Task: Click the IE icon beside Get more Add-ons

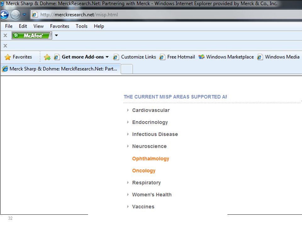Action: pyautogui.click(x=57, y=57)
